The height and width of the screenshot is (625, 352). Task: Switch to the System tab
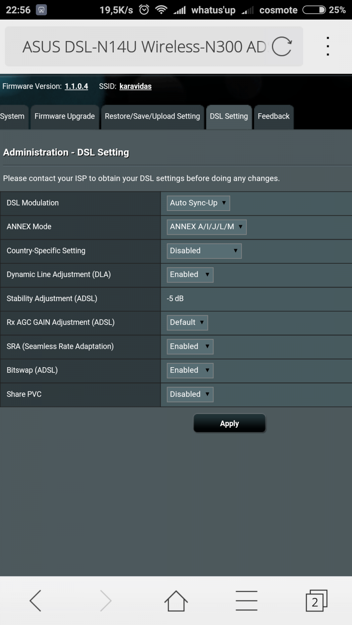[14, 117]
